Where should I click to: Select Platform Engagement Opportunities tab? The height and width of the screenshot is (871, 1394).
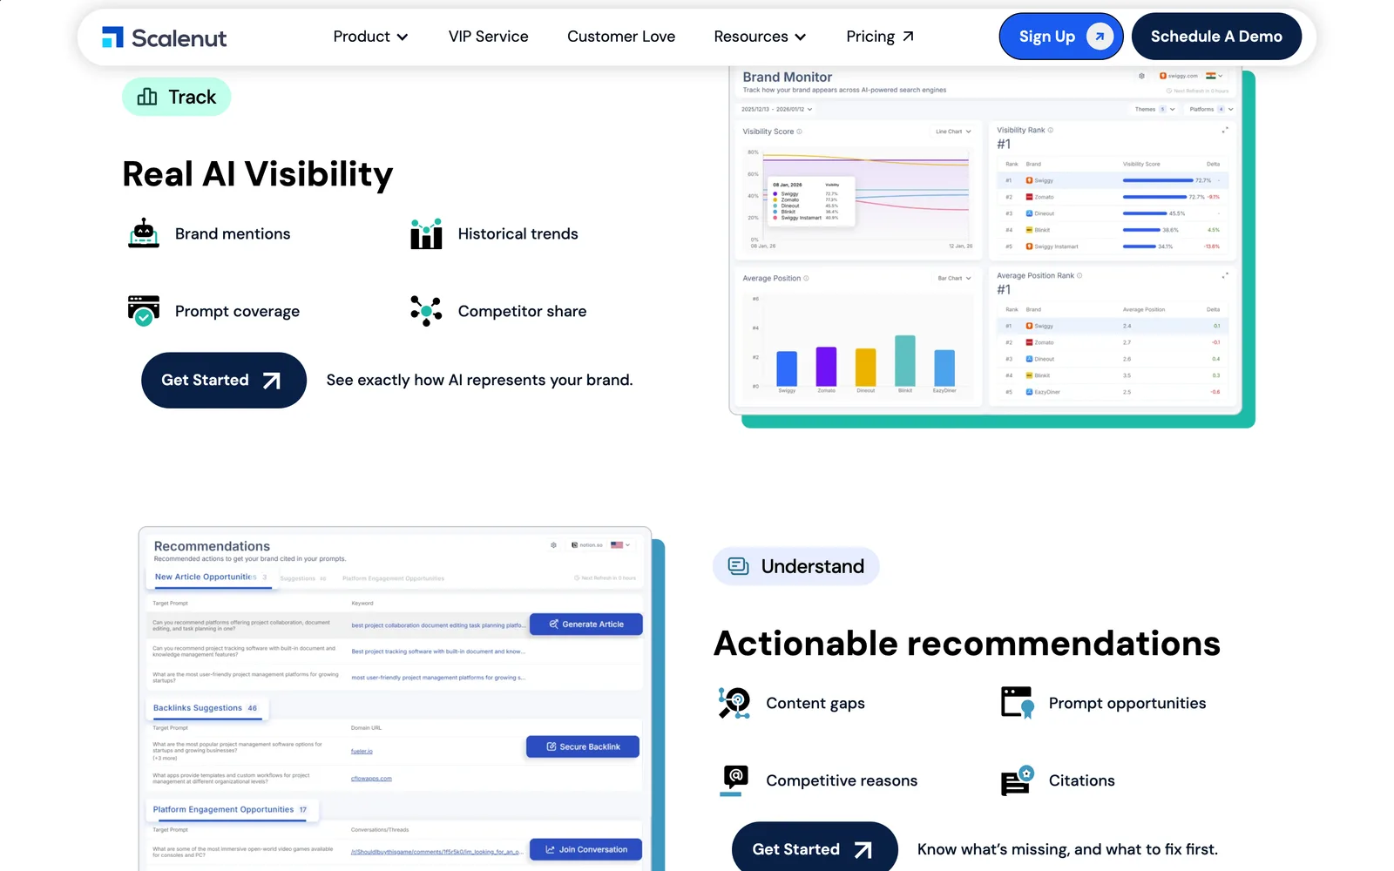(230, 809)
